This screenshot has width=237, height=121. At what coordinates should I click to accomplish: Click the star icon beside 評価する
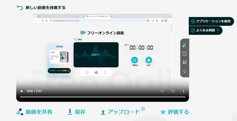pyautogui.click(x=163, y=112)
